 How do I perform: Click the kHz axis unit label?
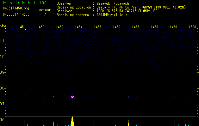(x=3, y=26)
